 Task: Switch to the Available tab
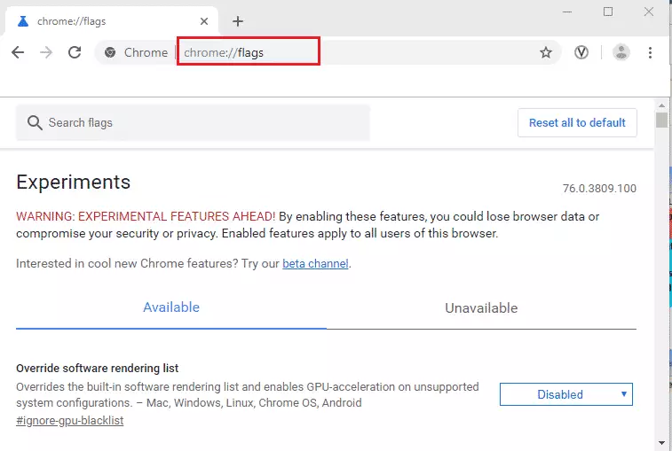coord(171,307)
